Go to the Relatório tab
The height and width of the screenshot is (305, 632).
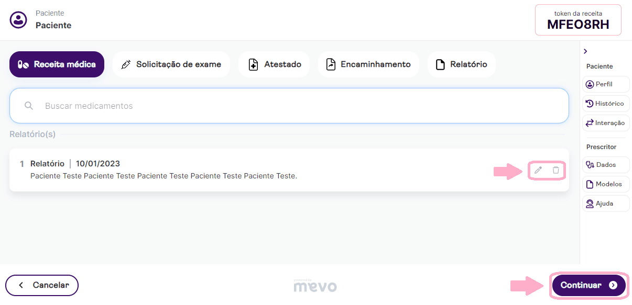461,64
